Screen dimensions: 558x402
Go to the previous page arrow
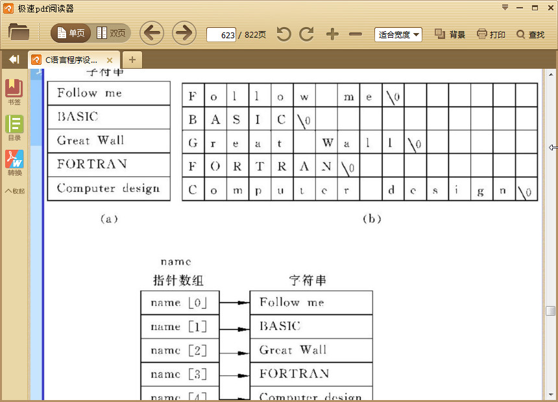(152, 34)
